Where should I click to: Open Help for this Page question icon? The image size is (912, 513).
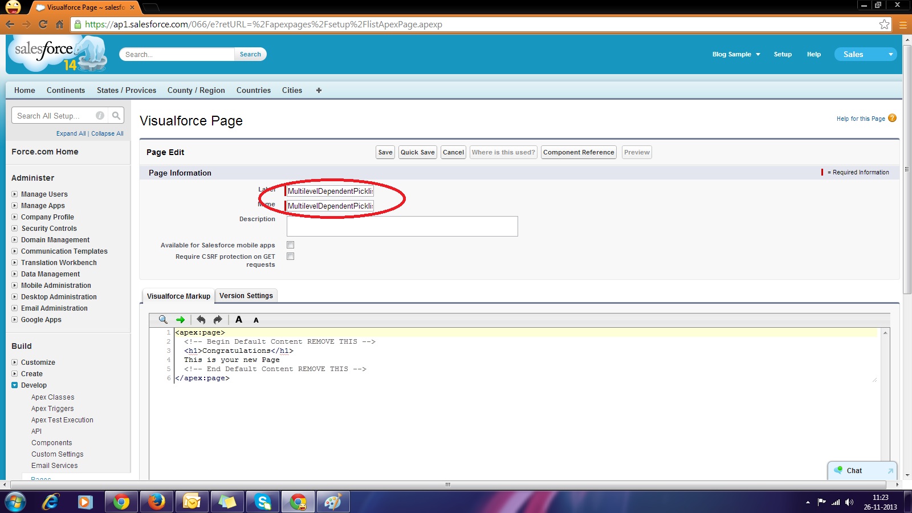[892, 118]
